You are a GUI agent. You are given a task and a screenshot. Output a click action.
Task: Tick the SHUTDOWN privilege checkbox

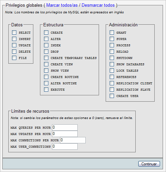point(112,58)
